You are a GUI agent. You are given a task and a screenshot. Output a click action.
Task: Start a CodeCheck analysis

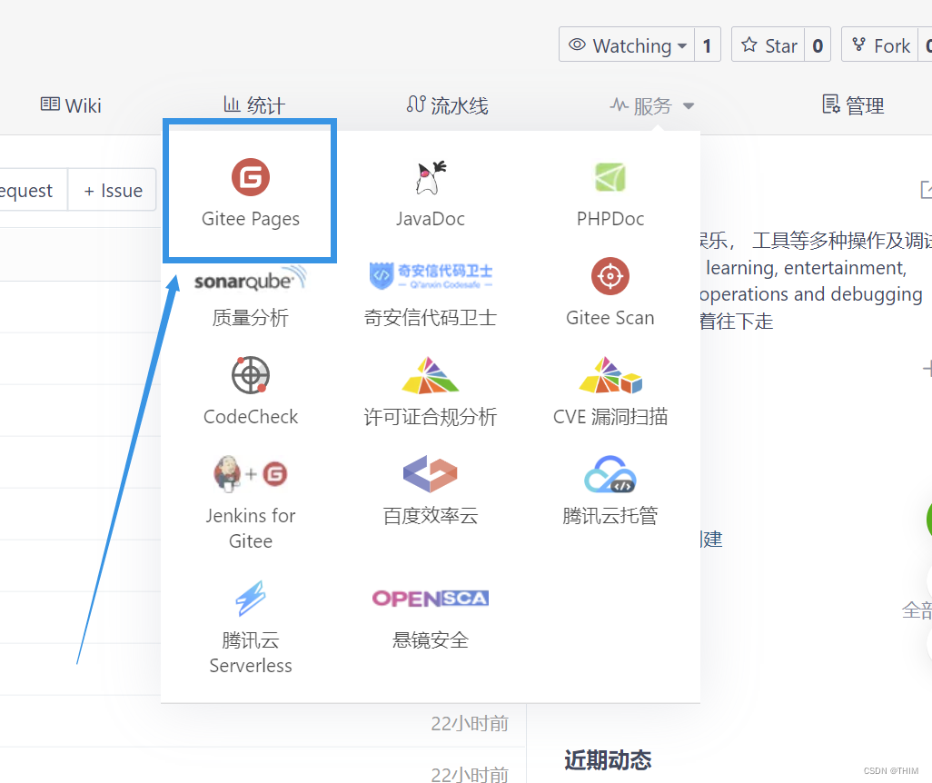pos(250,391)
